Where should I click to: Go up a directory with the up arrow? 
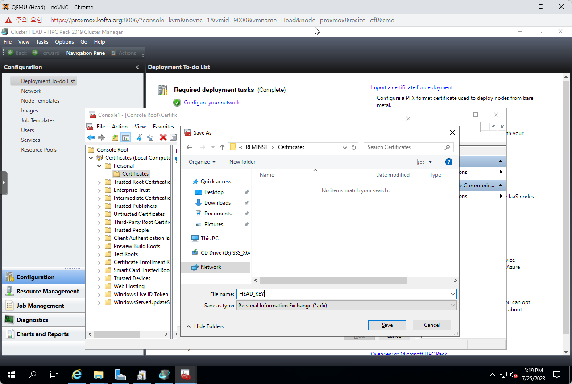point(222,147)
